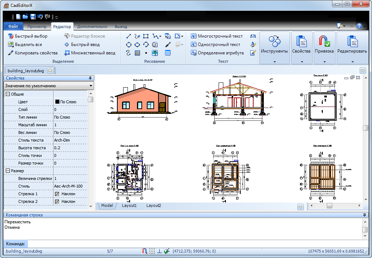Click the Undo arrow icon

pos(40,17)
